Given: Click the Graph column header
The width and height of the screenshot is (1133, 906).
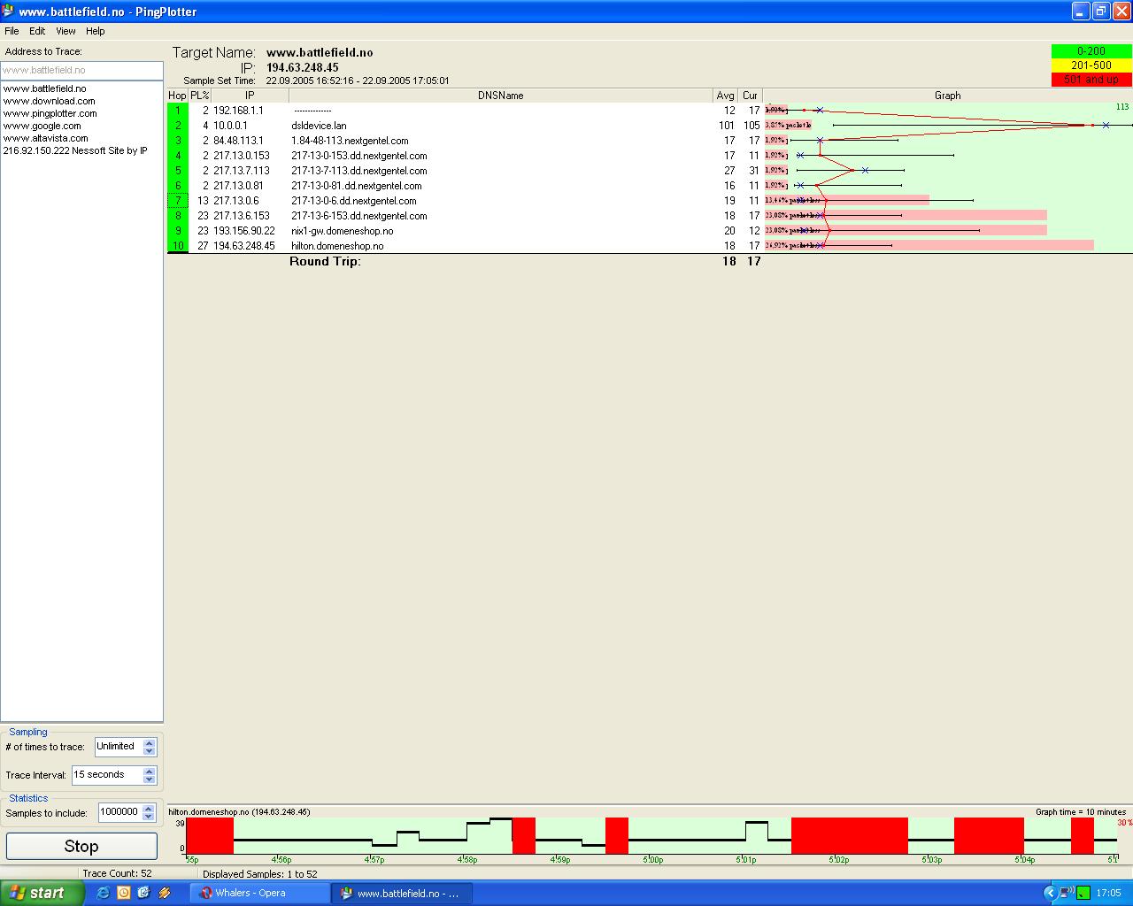Looking at the screenshot, I should pyautogui.click(x=947, y=96).
